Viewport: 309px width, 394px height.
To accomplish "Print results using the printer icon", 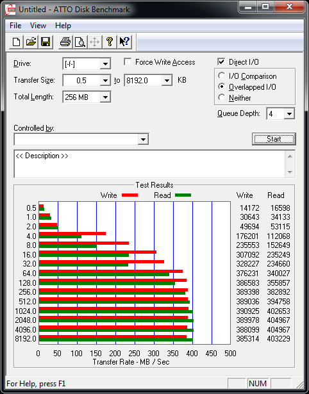I will click(65, 42).
